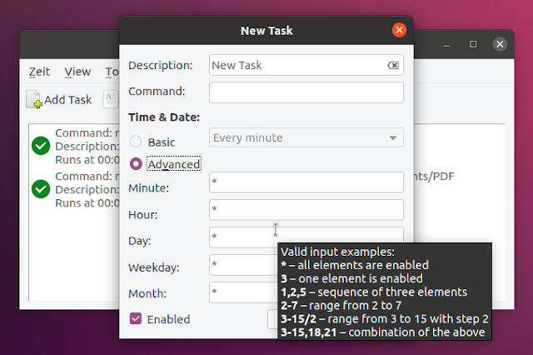The width and height of the screenshot is (533, 355).
Task: Click the green checkmark icon of the first task
Action: (41, 146)
